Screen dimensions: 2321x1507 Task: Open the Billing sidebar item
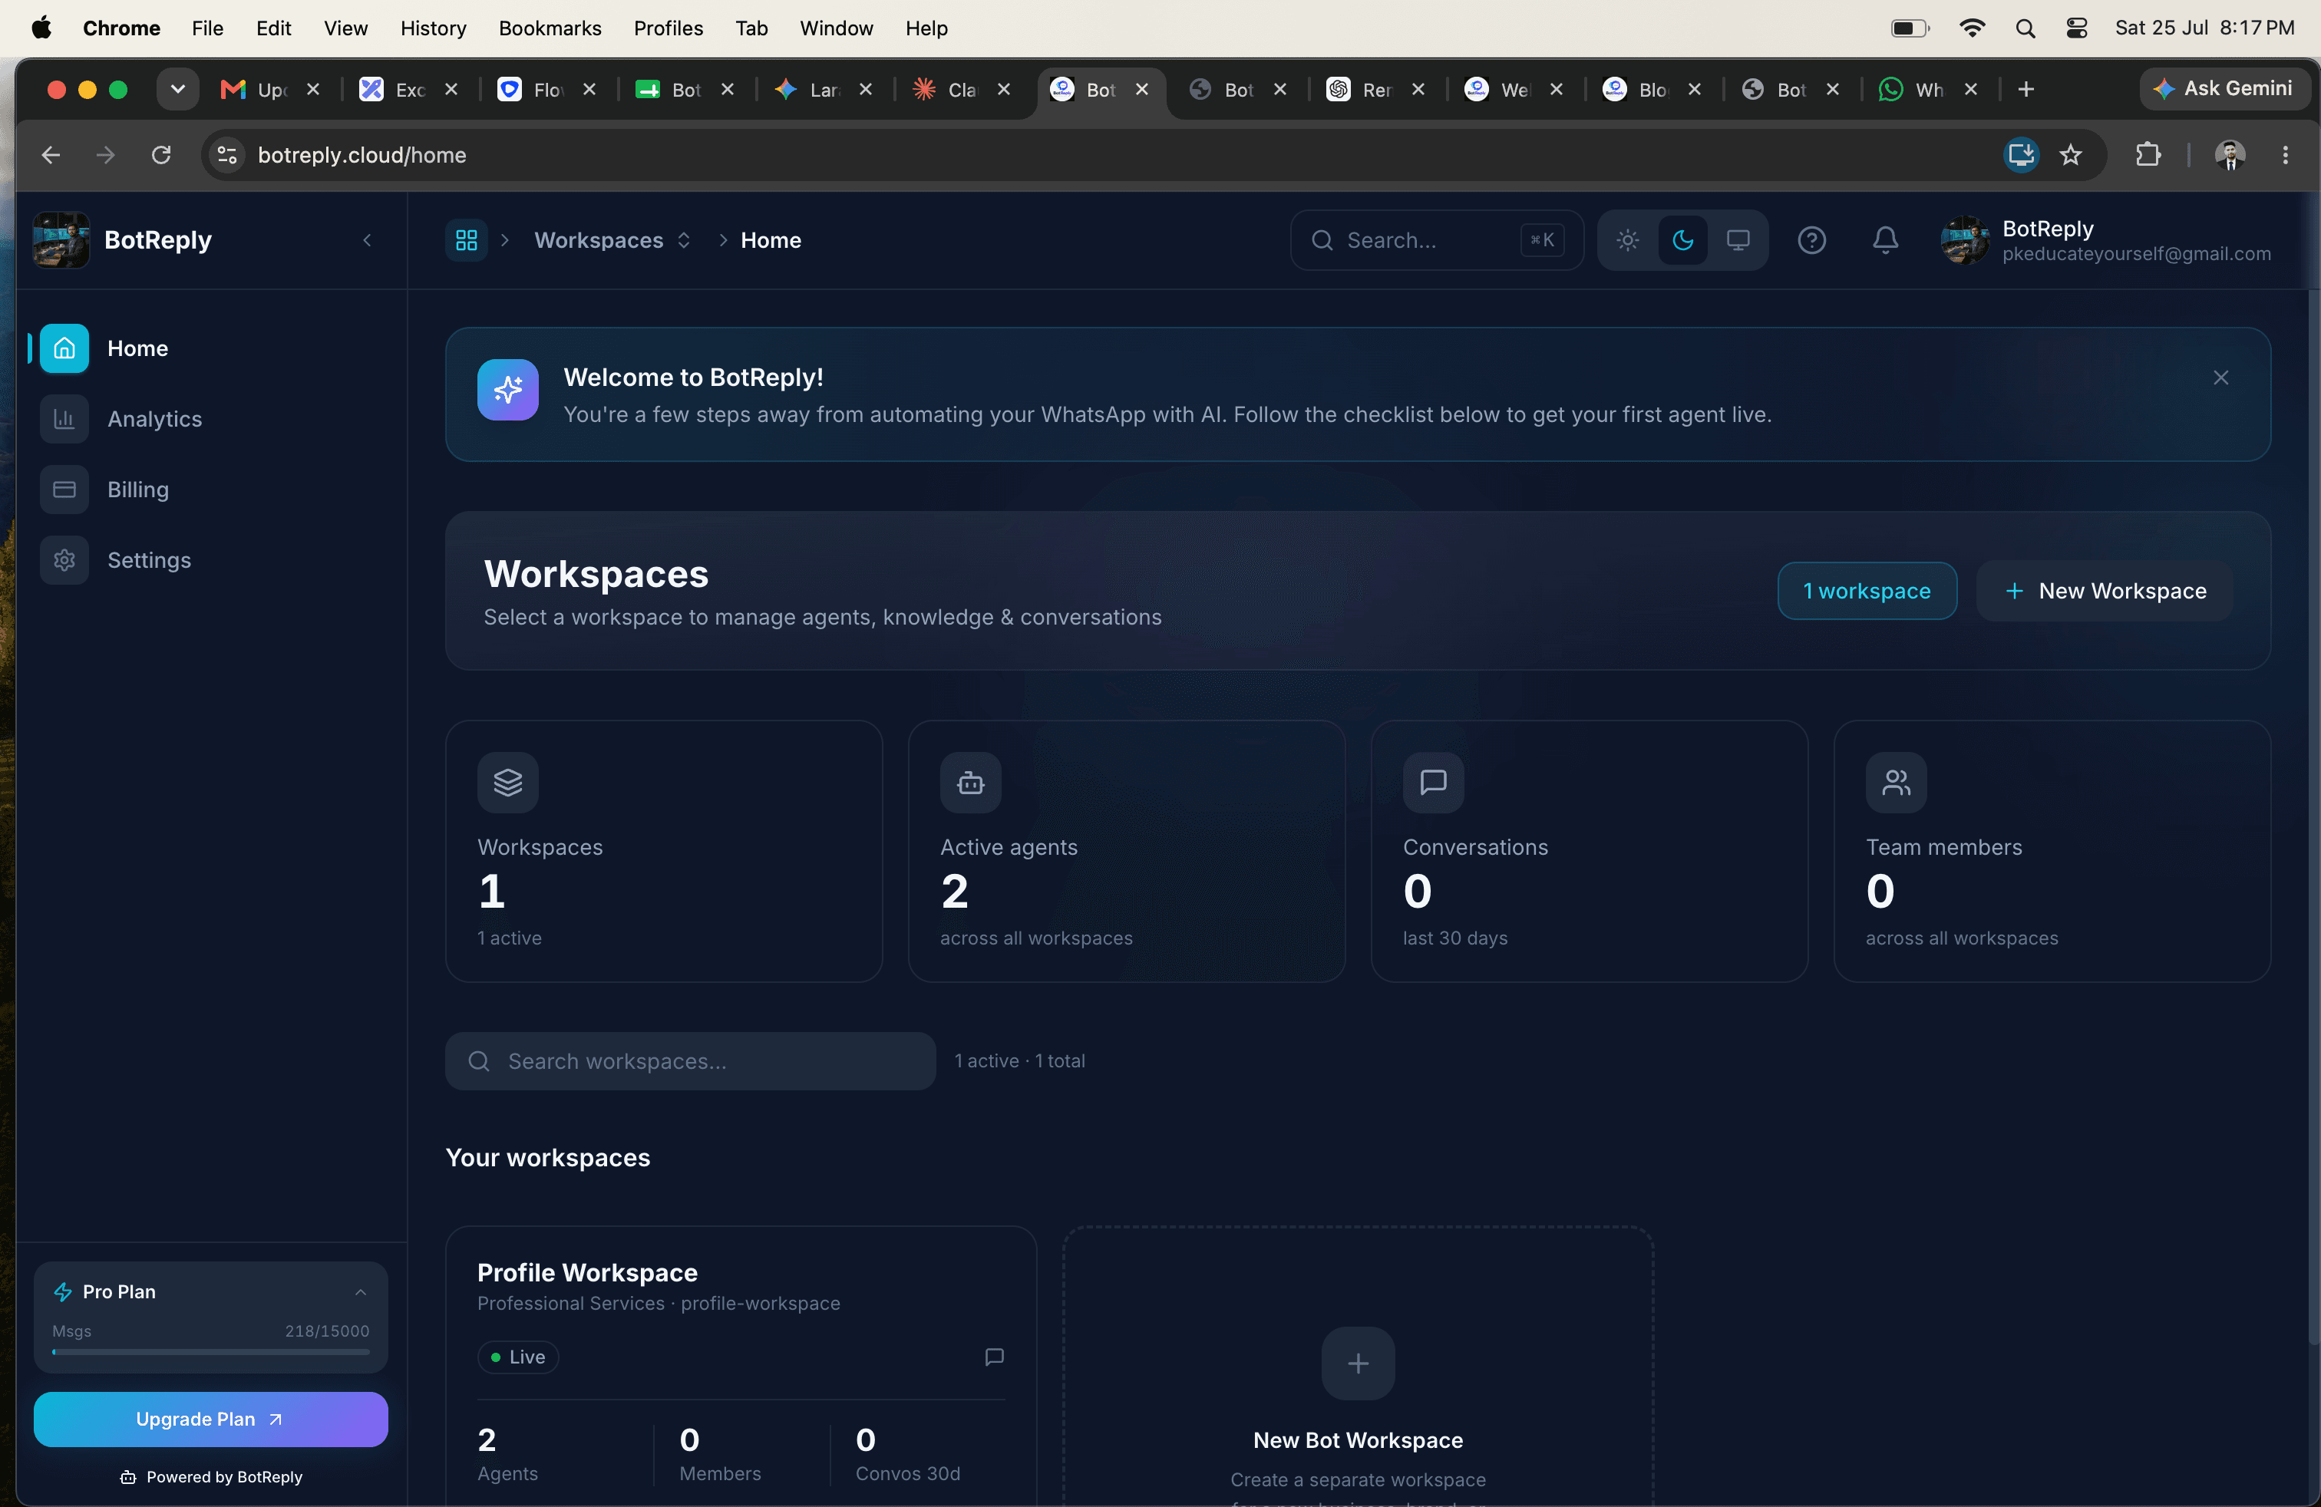(137, 490)
